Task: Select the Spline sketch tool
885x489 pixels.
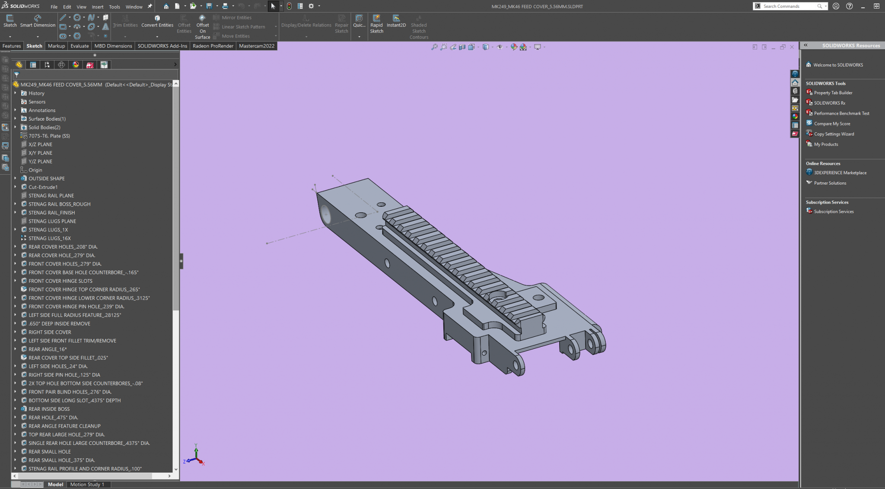Action: pyautogui.click(x=91, y=17)
